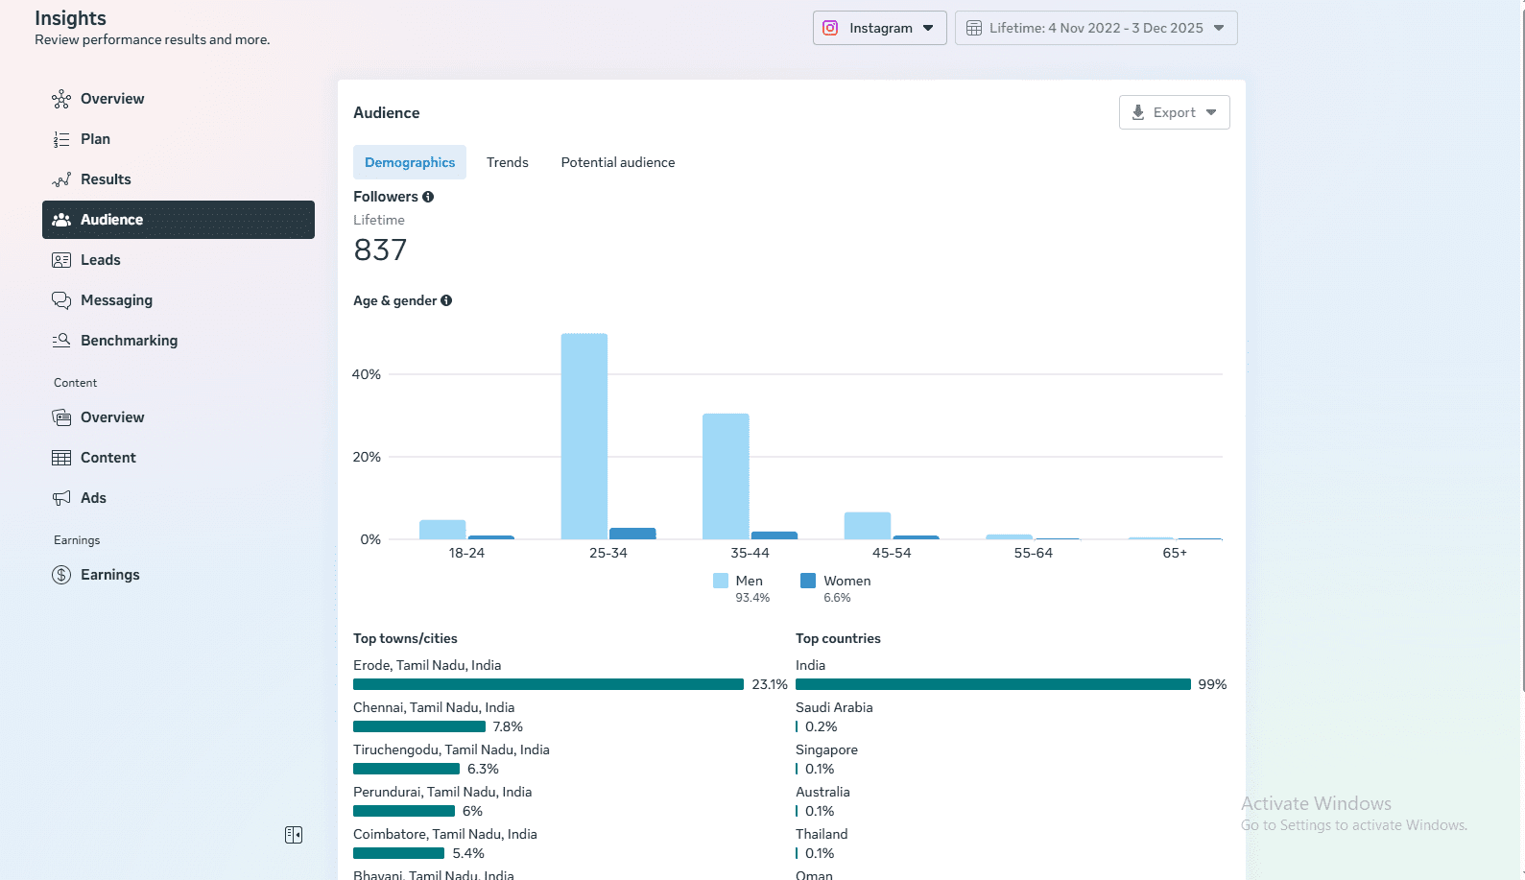The height and width of the screenshot is (880, 1525).
Task: Expand the Export dropdown button
Action: [x=1174, y=112]
